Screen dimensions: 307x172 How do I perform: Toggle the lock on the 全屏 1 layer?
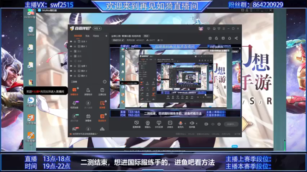[x=75, y=66]
